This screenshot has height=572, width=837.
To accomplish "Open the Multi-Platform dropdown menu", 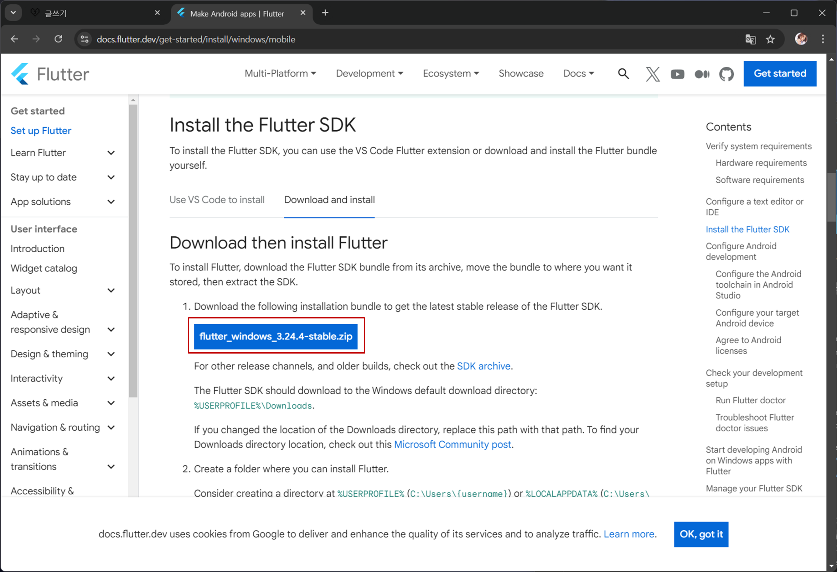I will [x=280, y=74].
